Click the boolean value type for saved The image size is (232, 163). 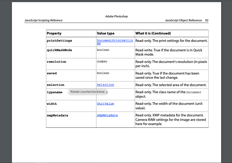coord(103,73)
